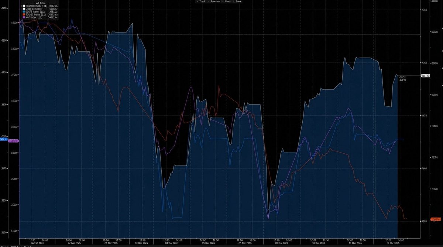
Task: Select the Zoom tool in chart toolbar
Action: click(x=237, y=1)
